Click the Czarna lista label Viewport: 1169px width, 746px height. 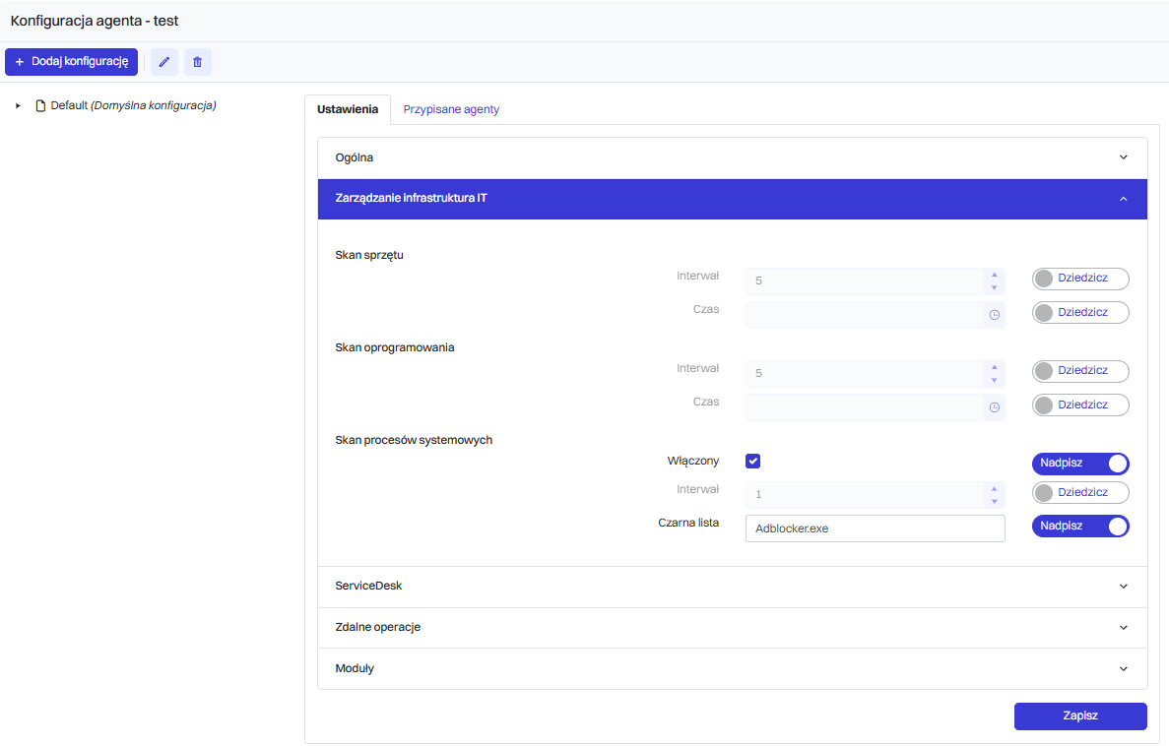point(688,524)
